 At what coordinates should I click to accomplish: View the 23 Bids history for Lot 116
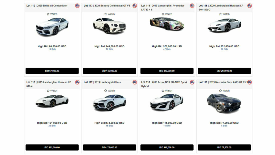point(52,126)
